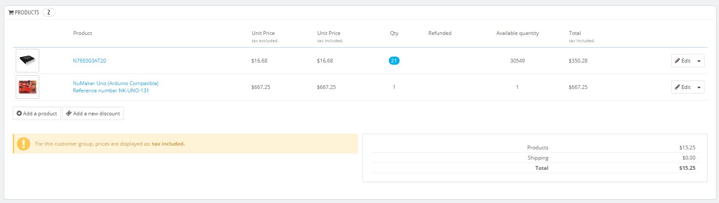Image resolution: width=719 pixels, height=203 pixels.
Task: Open the N76E003AT20 product link
Action: coord(89,61)
